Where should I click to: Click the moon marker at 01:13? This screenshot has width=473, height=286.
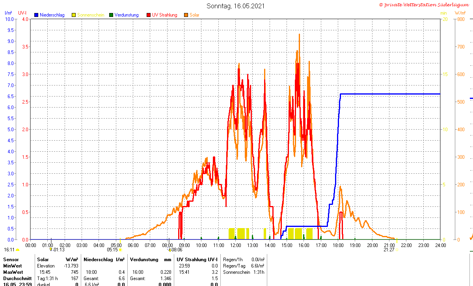[x=50, y=249]
